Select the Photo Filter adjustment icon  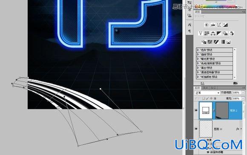coord(225,33)
